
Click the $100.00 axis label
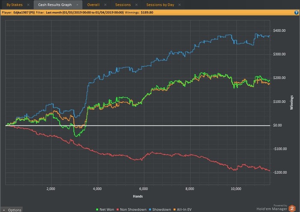tap(279, 102)
